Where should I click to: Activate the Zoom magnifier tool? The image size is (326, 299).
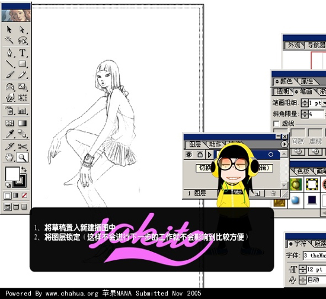23,158
